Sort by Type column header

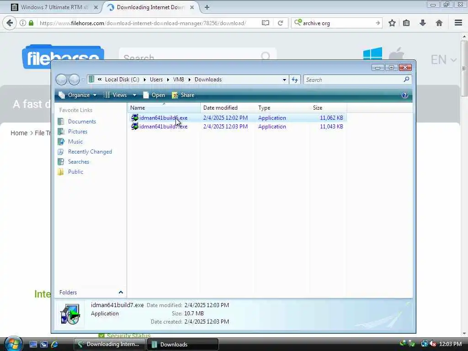[282, 107]
